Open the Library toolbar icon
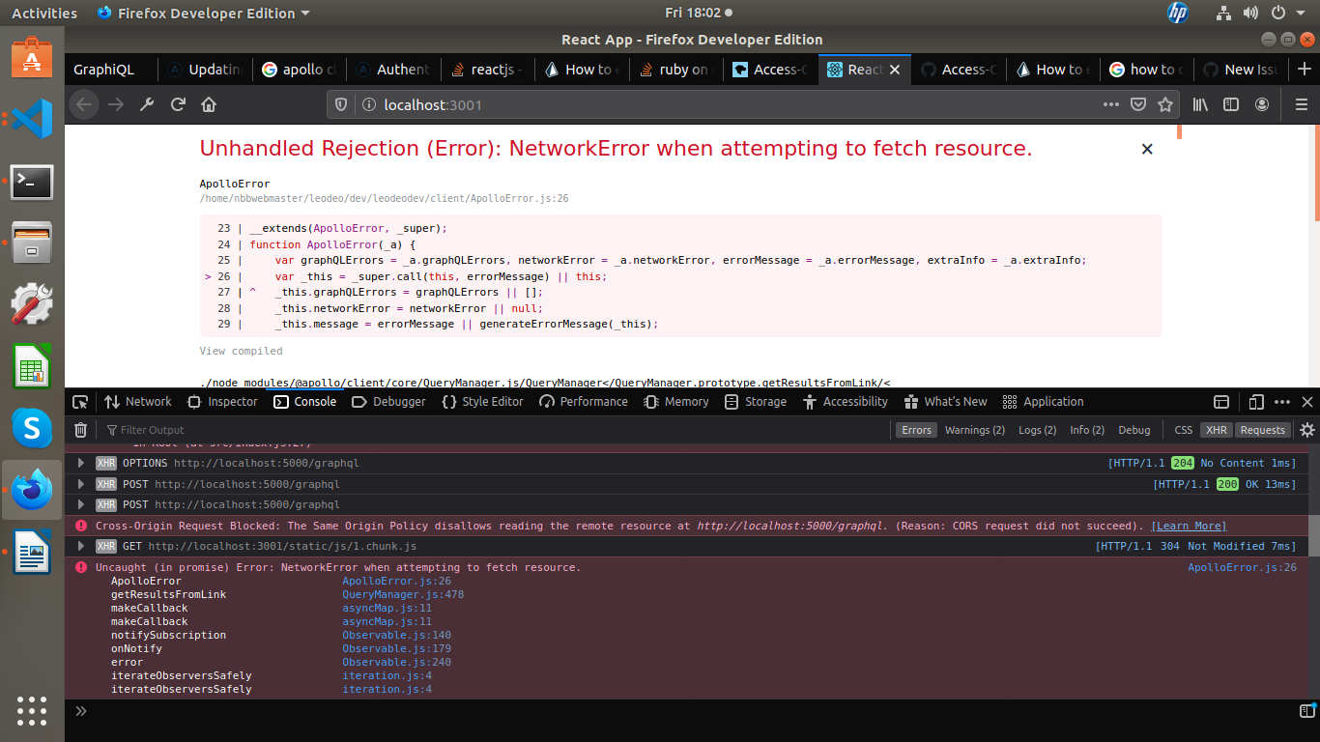Image resolution: width=1320 pixels, height=742 pixels. tap(1198, 104)
